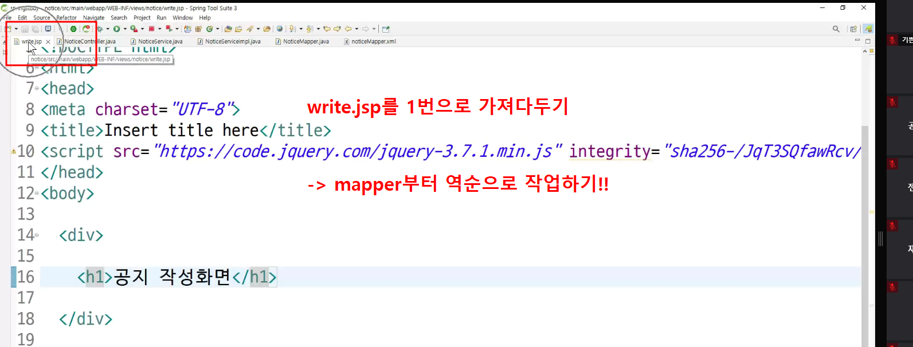Click the Search flashlight pencil icon
The image size is (913, 347).
coord(250,29)
